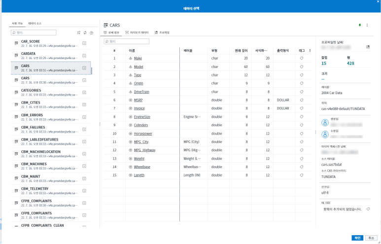381x244 pixels.
Task: Click the left list scrollbar thumb
Action: [91, 71]
